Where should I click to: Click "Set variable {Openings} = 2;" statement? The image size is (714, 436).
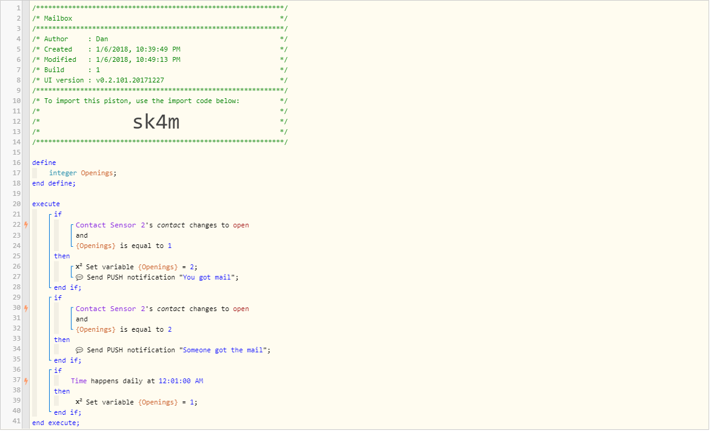point(142,267)
